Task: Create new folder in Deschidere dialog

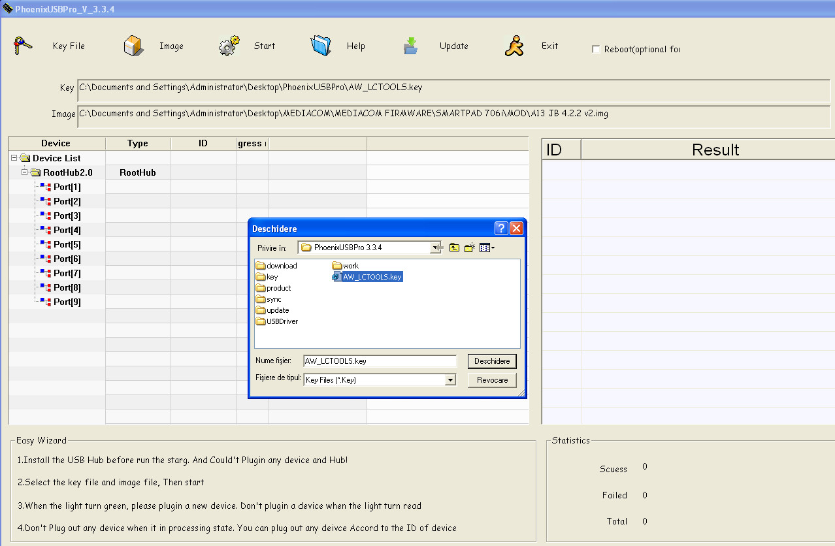Action: tap(469, 248)
